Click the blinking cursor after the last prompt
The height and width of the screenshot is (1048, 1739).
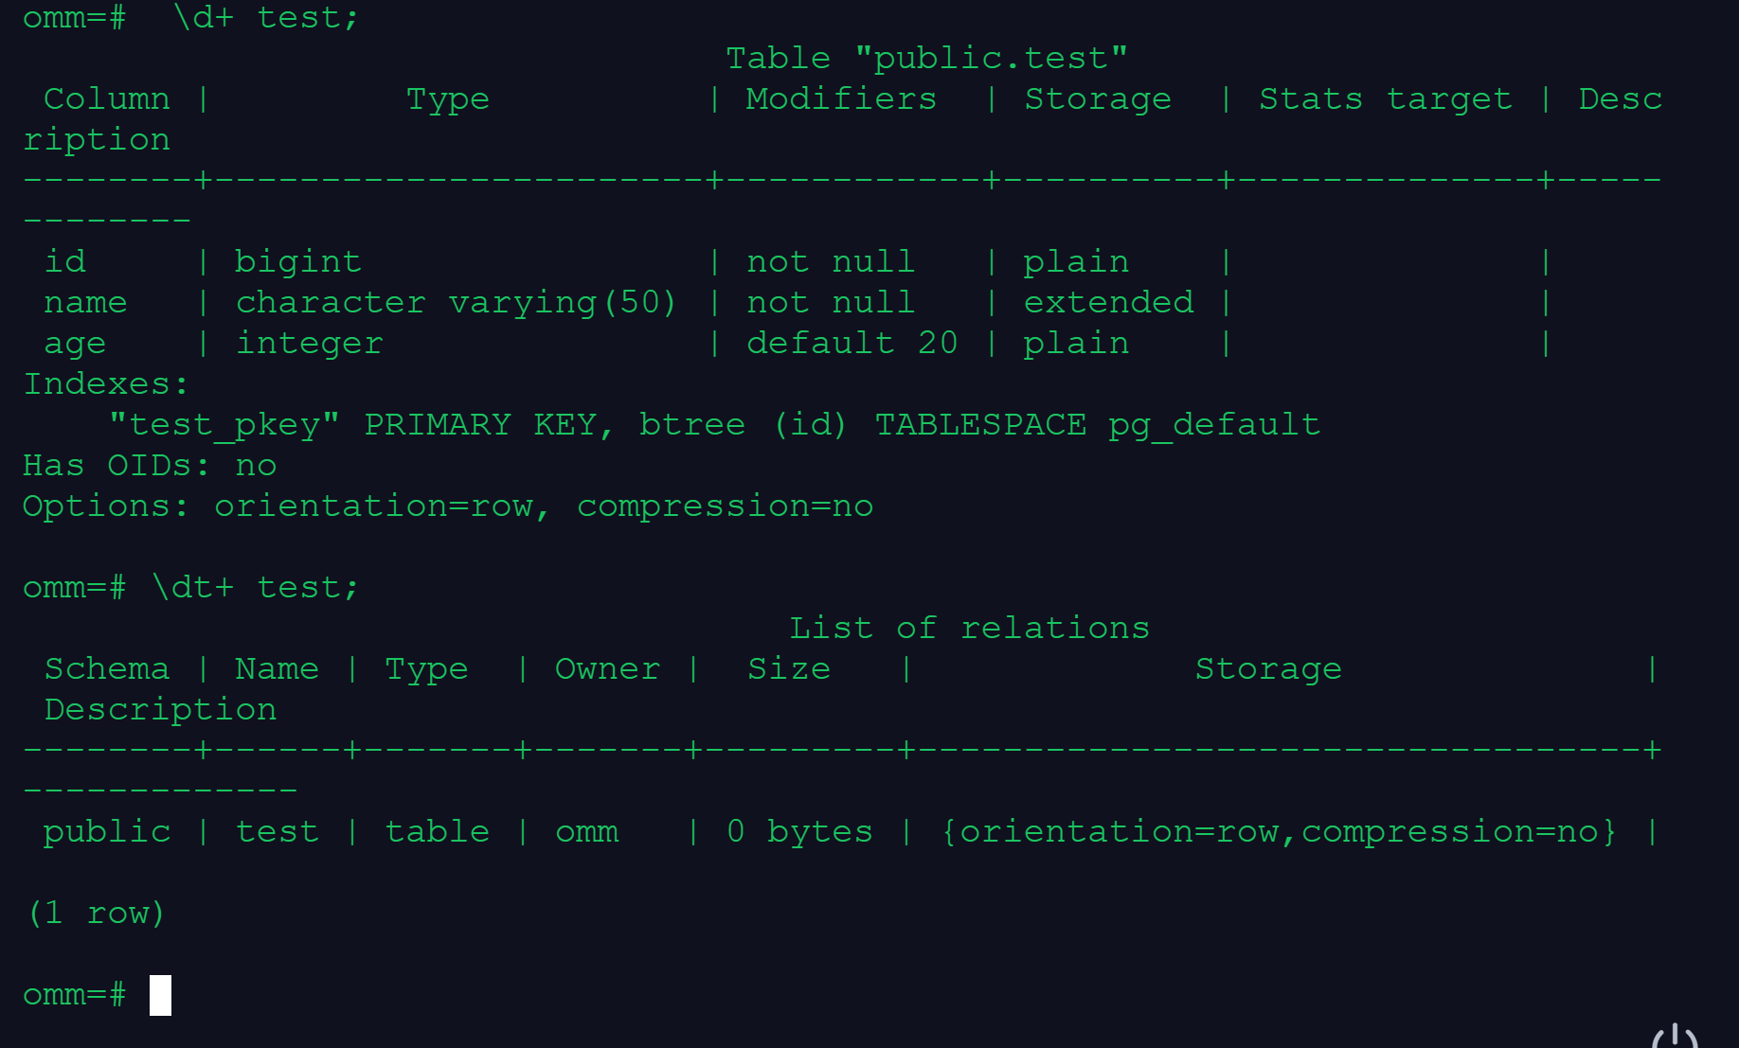[160, 995]
